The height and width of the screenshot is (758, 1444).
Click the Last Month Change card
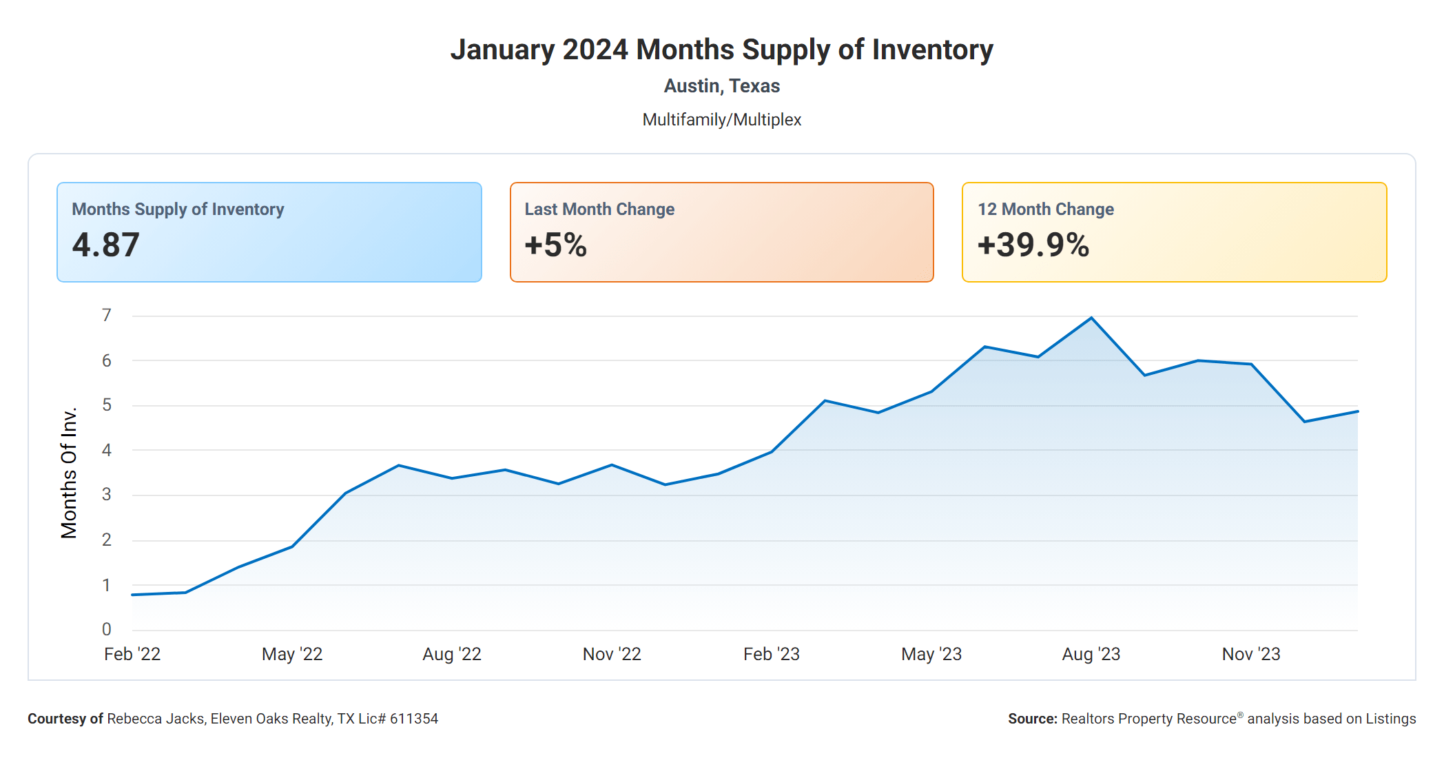[x=721, y=232]
